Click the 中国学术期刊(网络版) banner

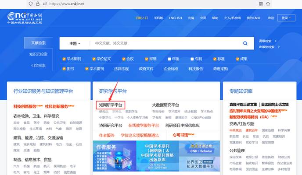(x=158, y=156)
